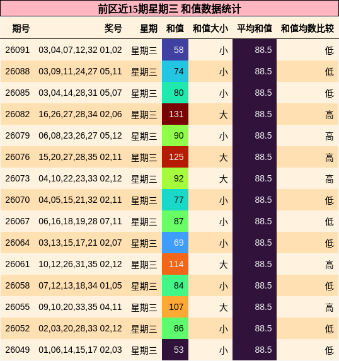The width and height of the screenshot is (339, 361).
Task: Click 星期三 in row 26064
Action: point(144,243)
